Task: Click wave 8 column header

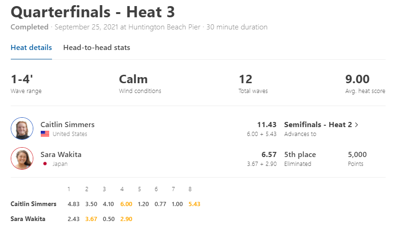Action: pos(190,189)
